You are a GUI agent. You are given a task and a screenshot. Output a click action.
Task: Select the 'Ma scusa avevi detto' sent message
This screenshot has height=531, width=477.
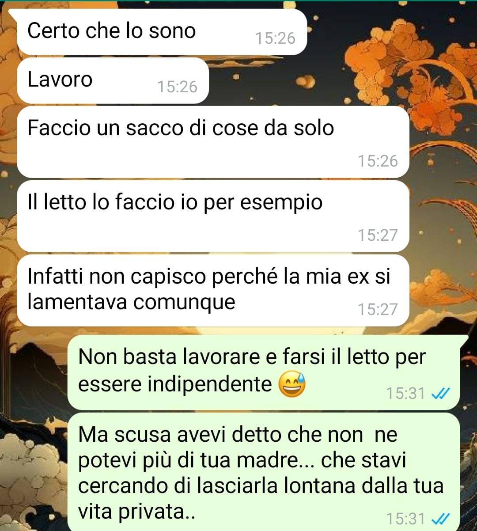pos(264,472)
